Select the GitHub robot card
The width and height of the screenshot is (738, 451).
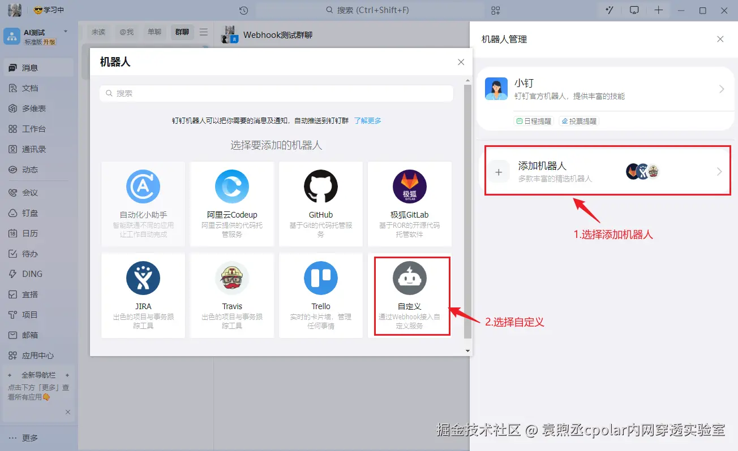(x=321, y=204)
